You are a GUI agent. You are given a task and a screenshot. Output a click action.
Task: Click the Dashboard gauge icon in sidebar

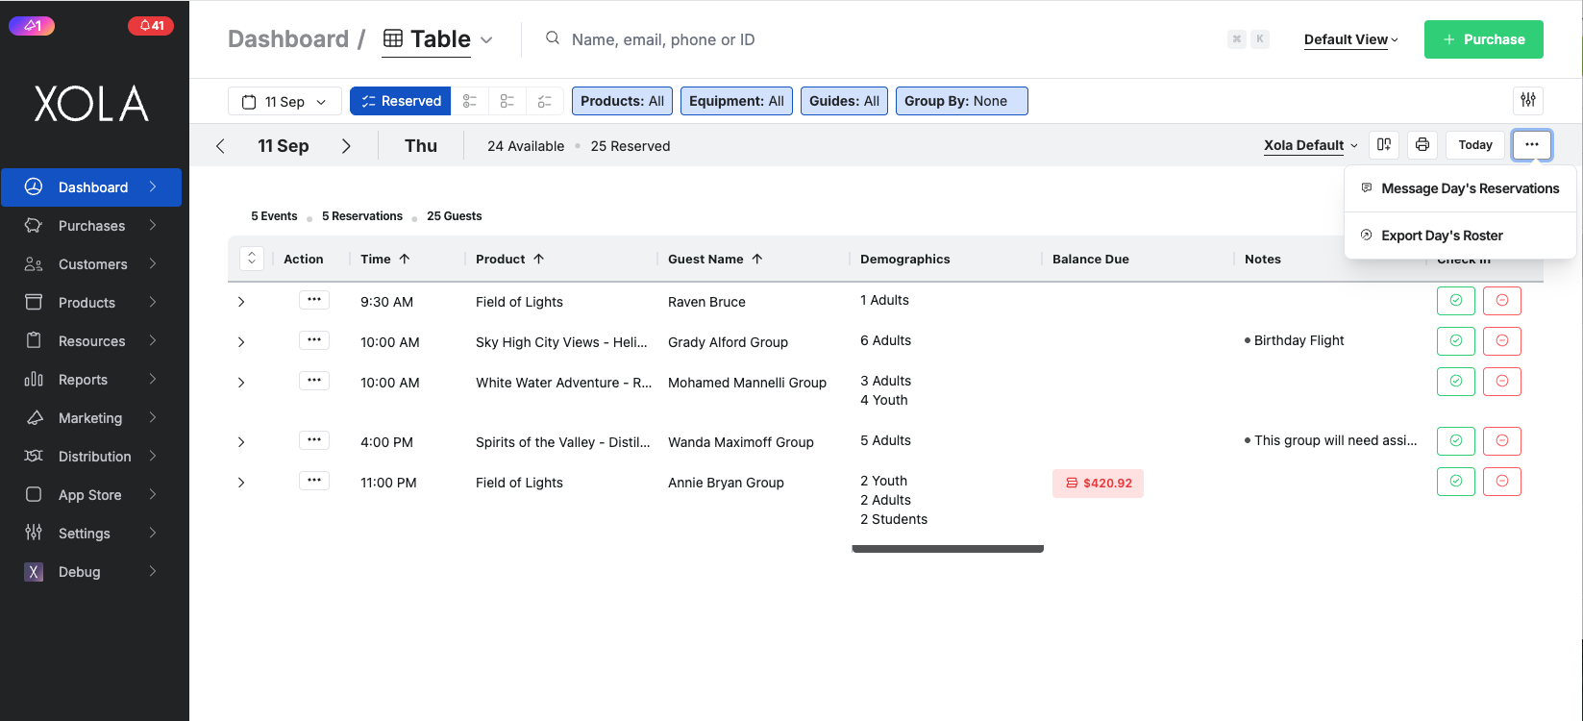tap(34, 187)
